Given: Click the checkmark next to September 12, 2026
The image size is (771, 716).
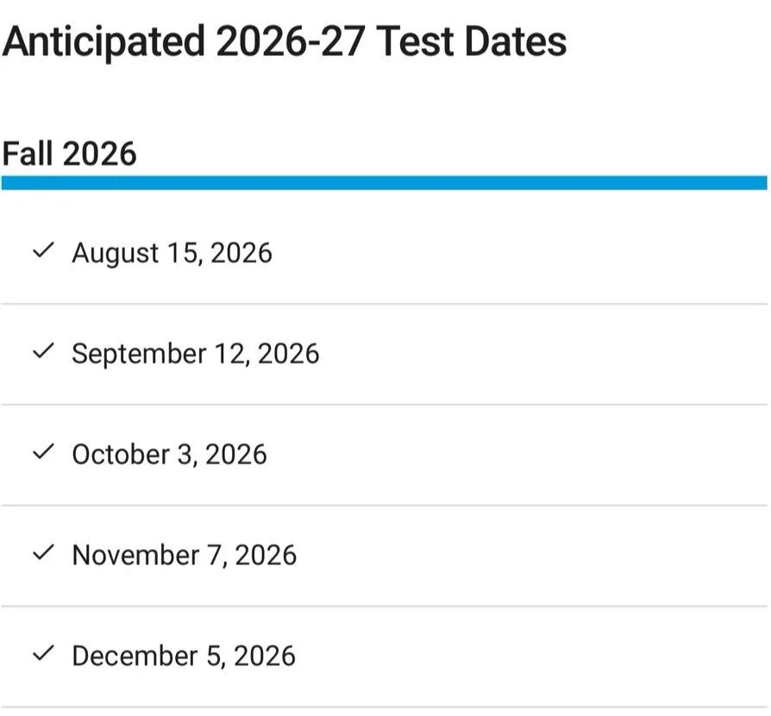Looking at the screenshot, I should 42,352.
